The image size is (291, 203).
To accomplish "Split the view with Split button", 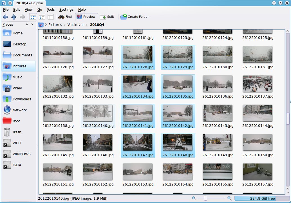I will coord(107,17).
